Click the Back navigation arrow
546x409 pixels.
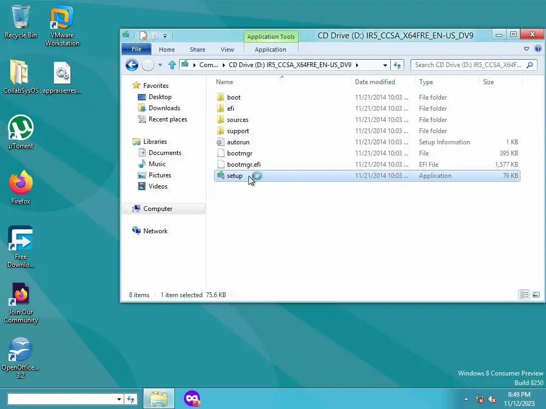coord(132,64)
